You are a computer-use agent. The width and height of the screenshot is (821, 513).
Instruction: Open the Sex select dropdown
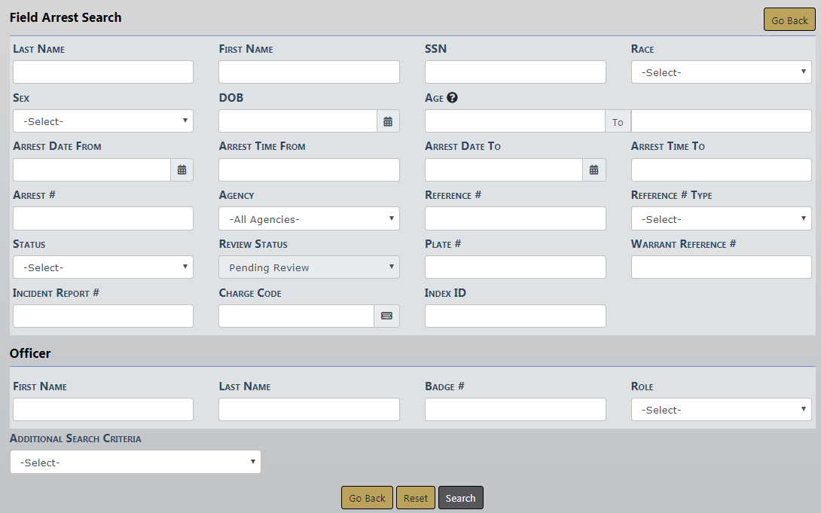click(103, 121)
